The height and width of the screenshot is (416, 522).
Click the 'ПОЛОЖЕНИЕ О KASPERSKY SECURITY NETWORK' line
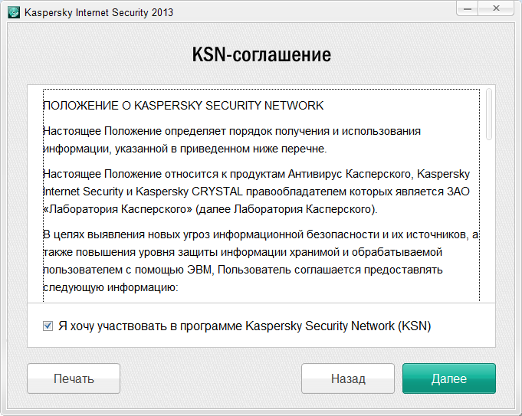coord(183,105)
